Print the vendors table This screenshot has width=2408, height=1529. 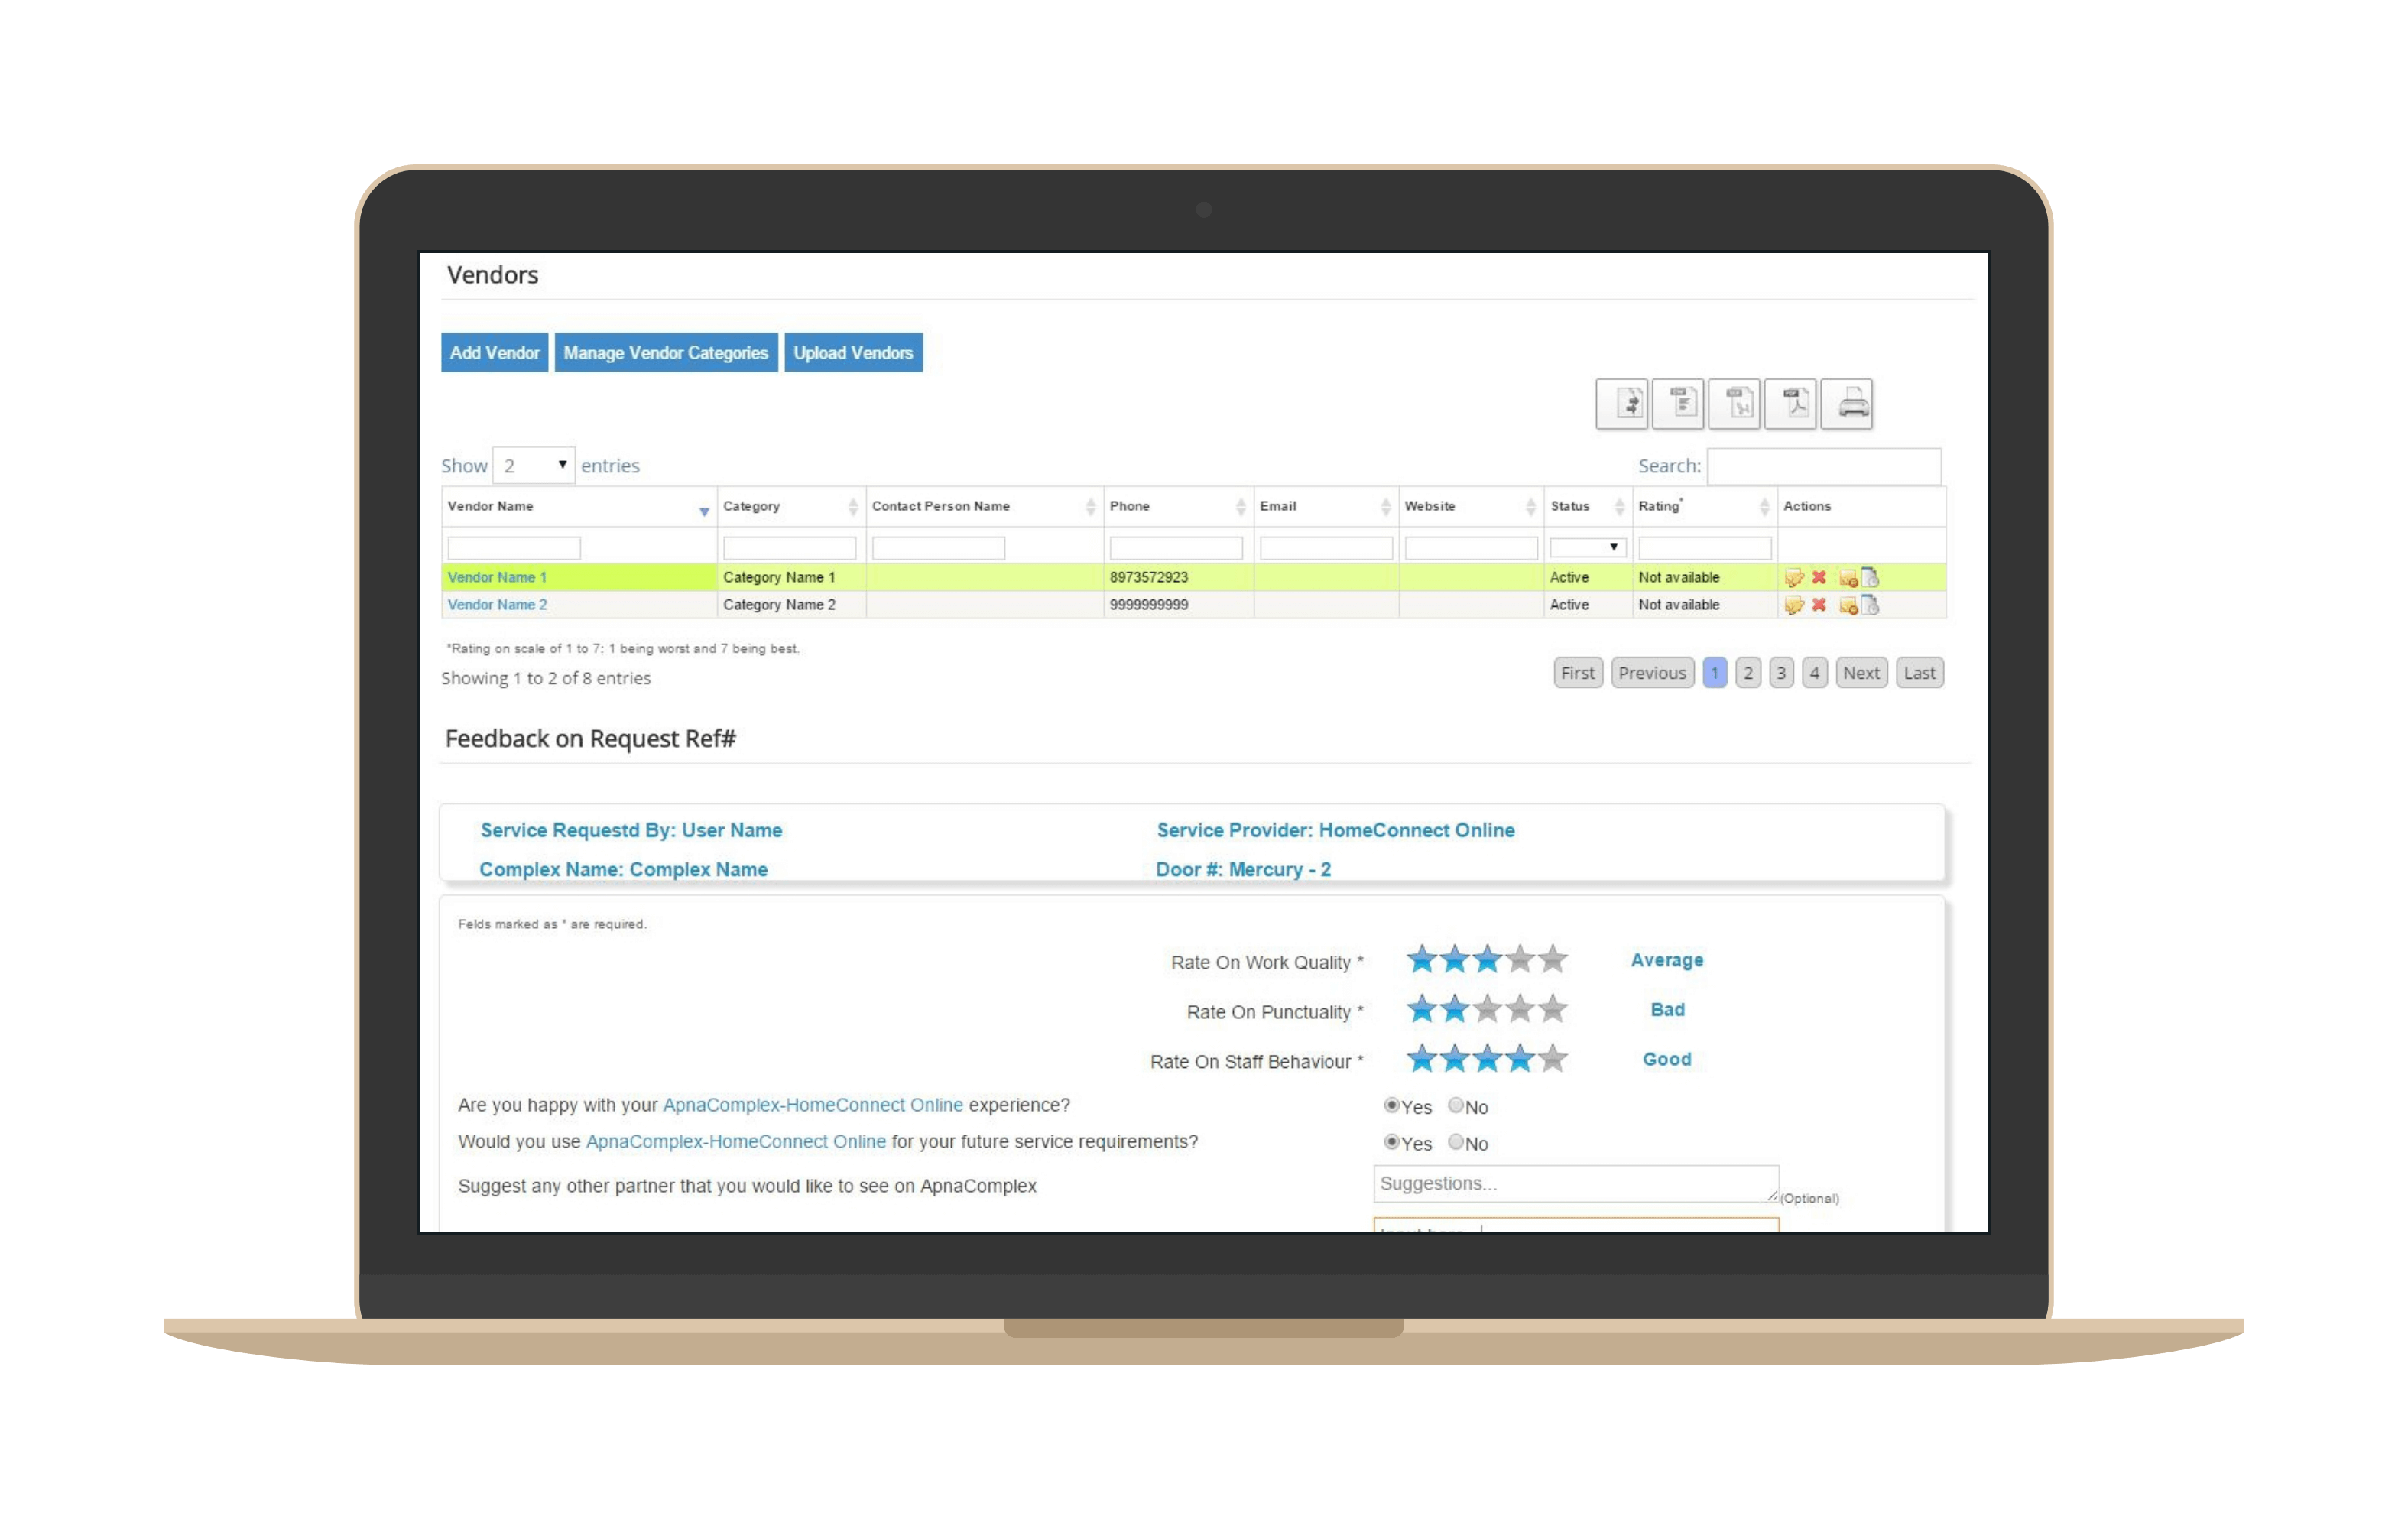point(1848,403)
